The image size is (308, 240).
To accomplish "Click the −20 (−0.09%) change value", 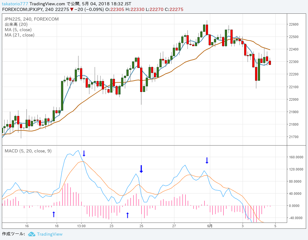I will click(x=89, y=9).
